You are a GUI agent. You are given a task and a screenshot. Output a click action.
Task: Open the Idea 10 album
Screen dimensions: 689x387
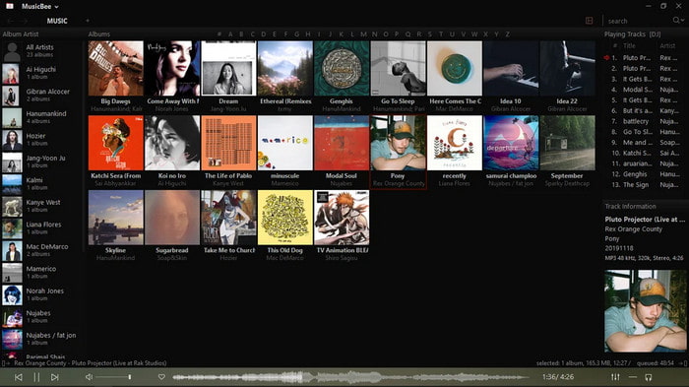[511, 68]
